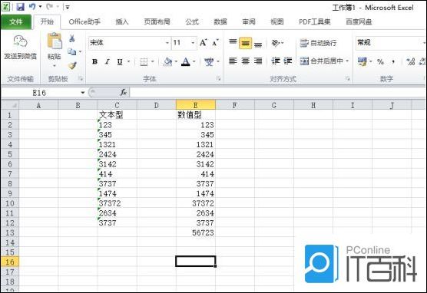Click the 自动换行 wrap text button
The height and width of the screenshot is (293, 427).
tap(318, 43)
